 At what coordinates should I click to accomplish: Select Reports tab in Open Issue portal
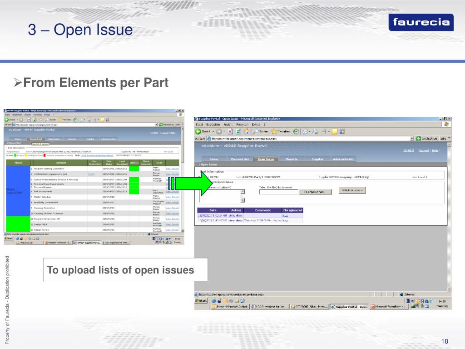coord(292,159)
